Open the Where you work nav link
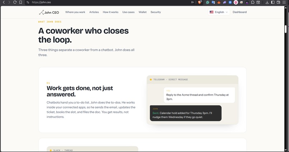289x152 pixels. click(x=75, y=12)
